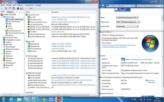Open the Файл menu
The width and height of the screenshot is (164, 102).
click(x=3, y=5)
